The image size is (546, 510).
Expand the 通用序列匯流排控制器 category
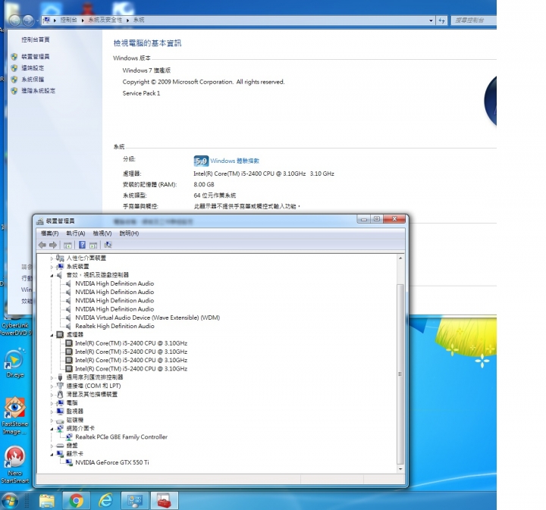point(52,377)
